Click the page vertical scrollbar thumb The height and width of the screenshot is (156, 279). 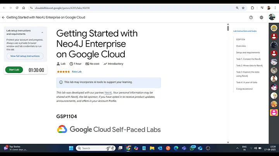[x=228, y=28]
